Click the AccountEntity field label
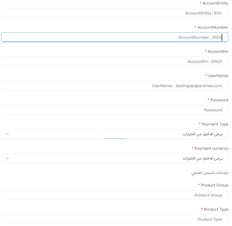232x226 pixels. [x=215, y=3]
